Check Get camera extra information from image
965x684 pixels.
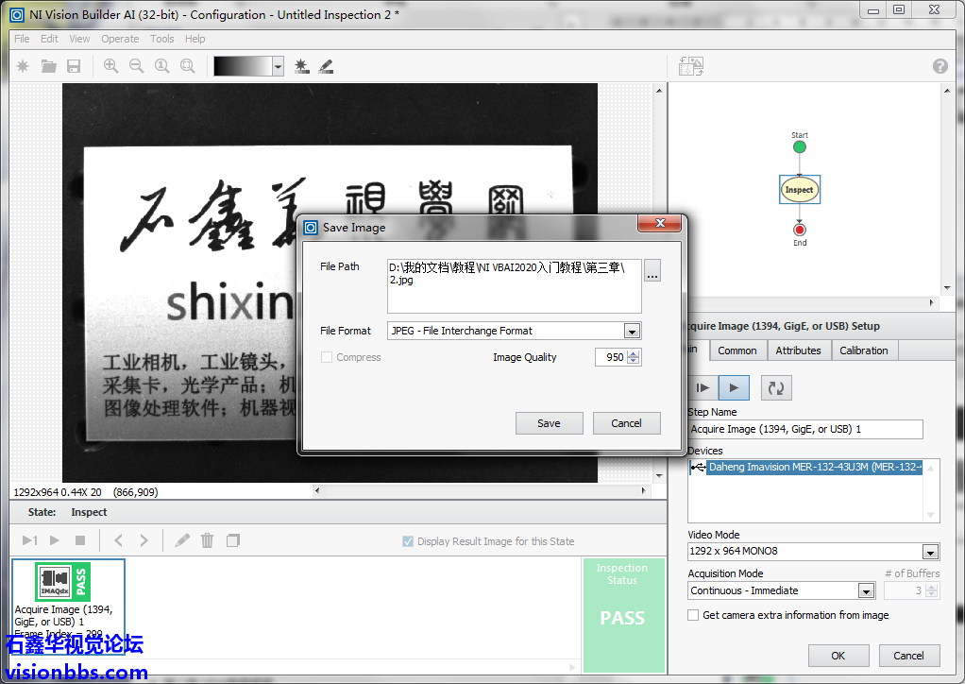click(693, 615)
